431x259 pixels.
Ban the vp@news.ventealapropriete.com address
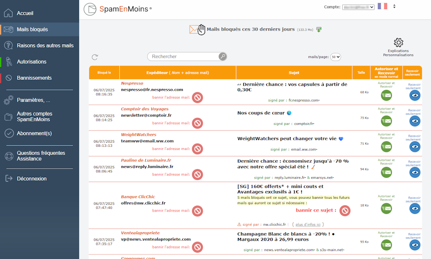coord(197,247)
